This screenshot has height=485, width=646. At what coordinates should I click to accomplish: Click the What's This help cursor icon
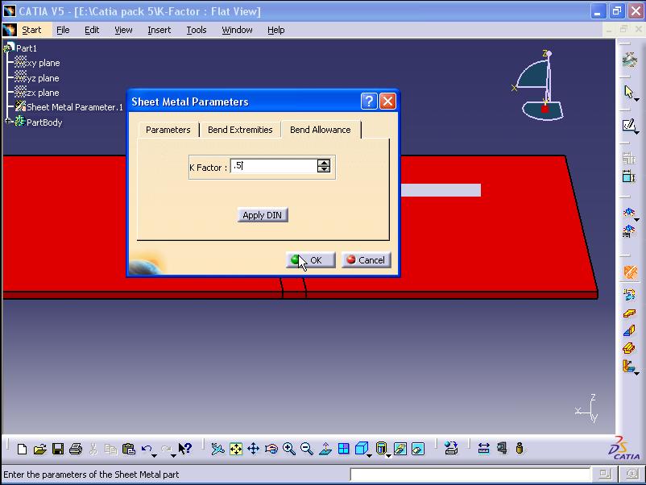[184, 449]
